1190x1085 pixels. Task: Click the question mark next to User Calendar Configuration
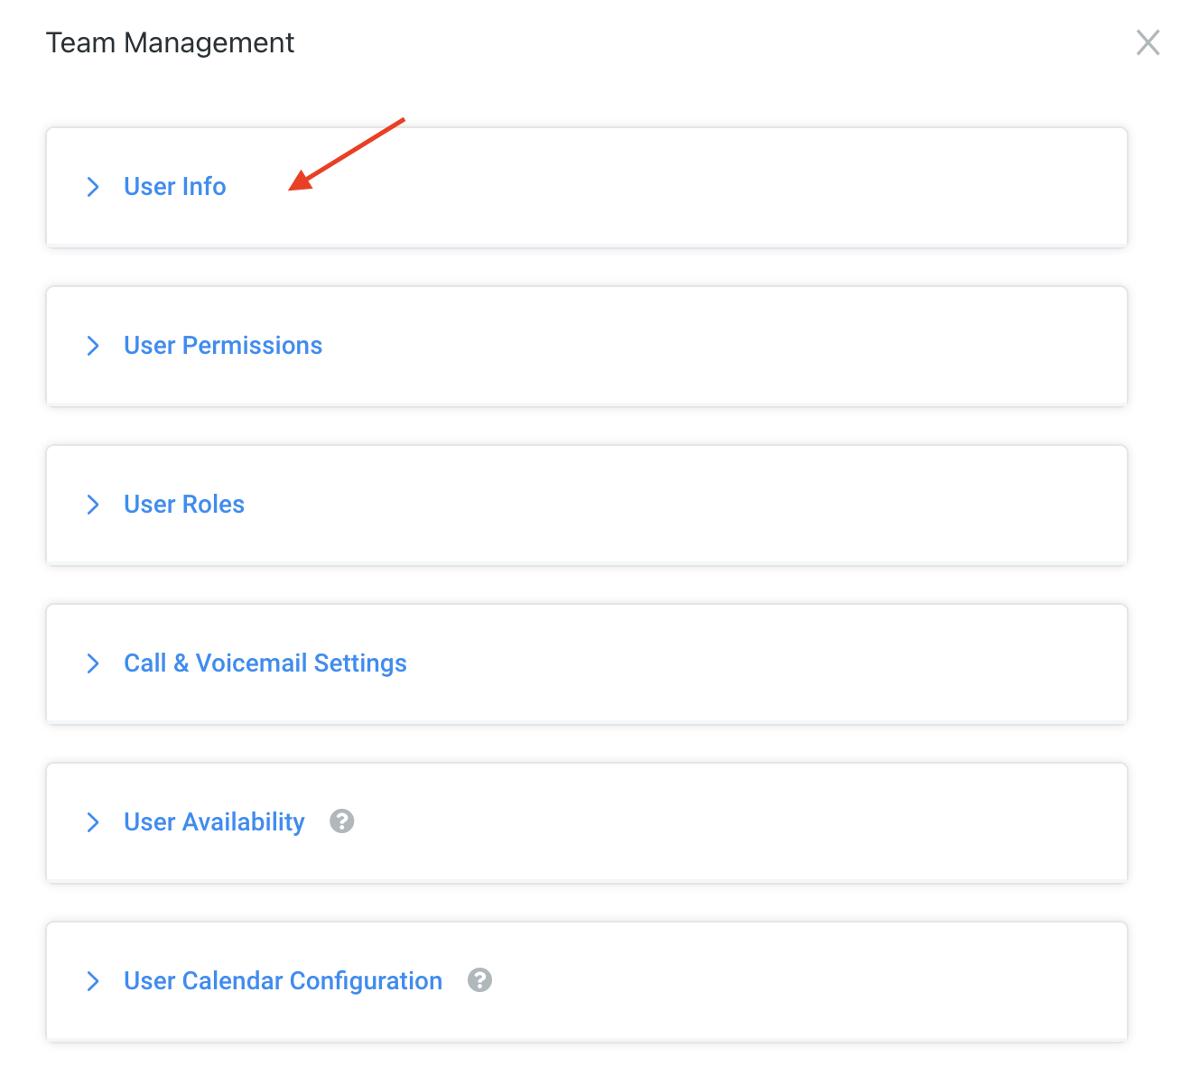tap(479, 980)
